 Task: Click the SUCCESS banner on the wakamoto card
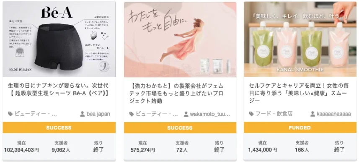tap(180, 128)
